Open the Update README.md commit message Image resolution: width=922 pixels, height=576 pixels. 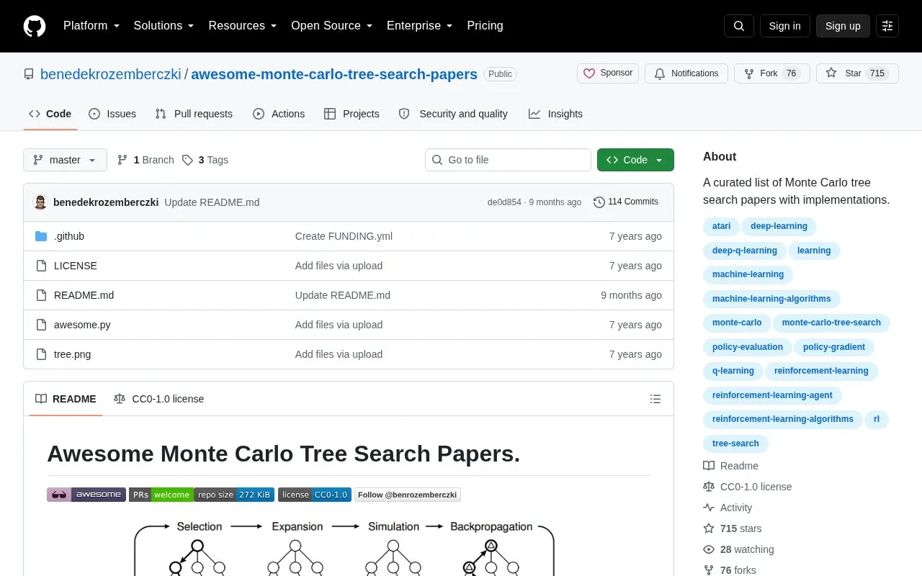(x=212, y=202)
